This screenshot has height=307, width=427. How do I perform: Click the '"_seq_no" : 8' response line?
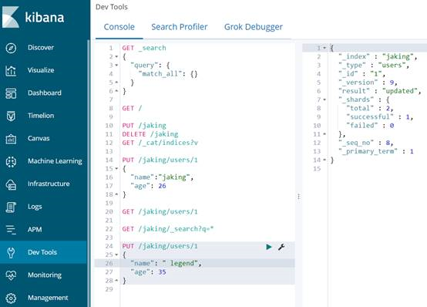366,143
